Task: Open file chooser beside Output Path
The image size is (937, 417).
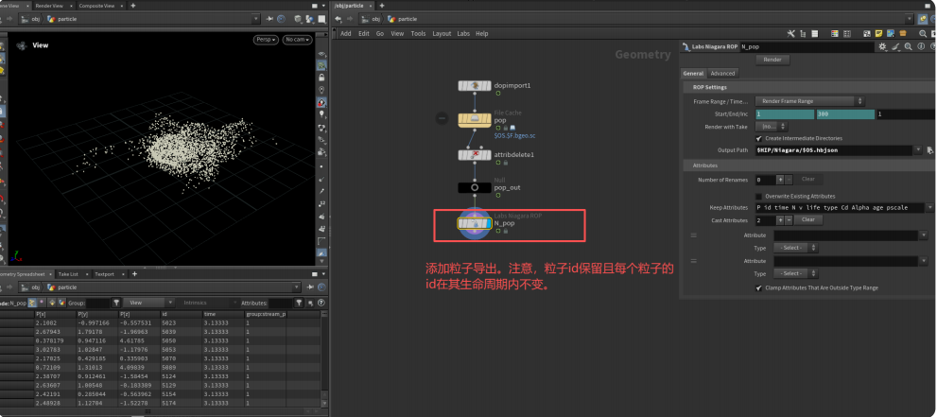Action: click(x=929, y=150)
